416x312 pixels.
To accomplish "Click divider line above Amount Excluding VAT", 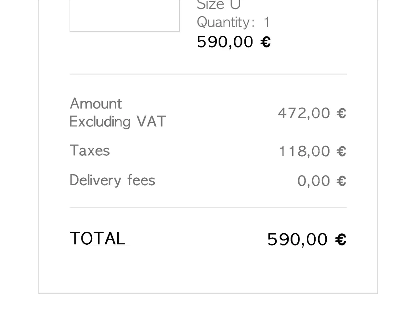I will [x=208, y=74].
